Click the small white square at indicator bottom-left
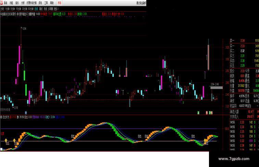 coord(1,149)
